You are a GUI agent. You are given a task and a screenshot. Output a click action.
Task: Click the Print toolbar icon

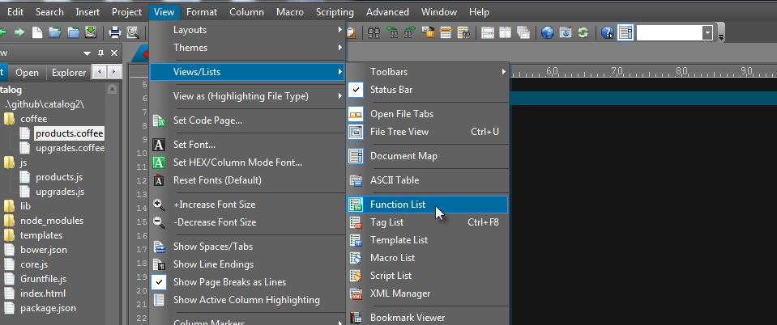pos(115,32)
